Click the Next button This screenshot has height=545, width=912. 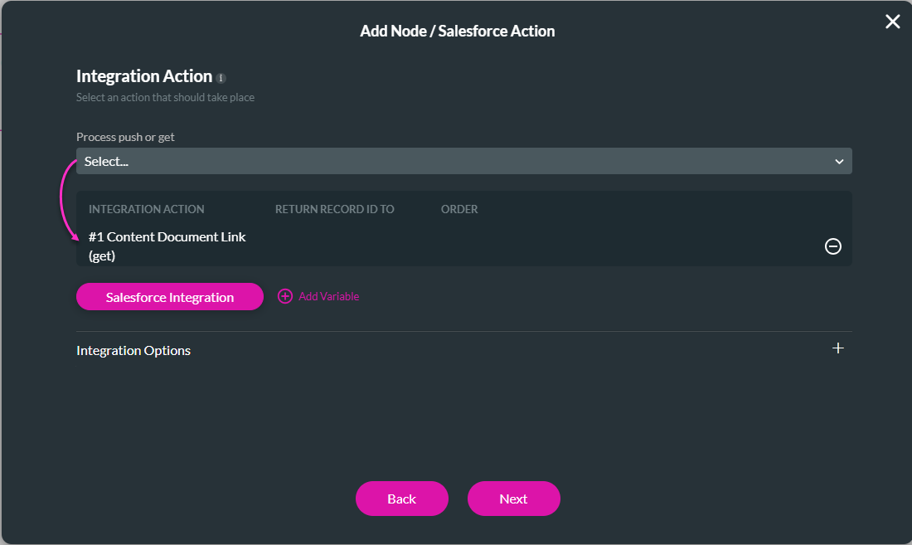coord(513,499)
